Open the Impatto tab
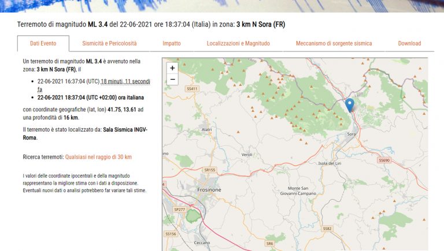 [x=171, y=43]
